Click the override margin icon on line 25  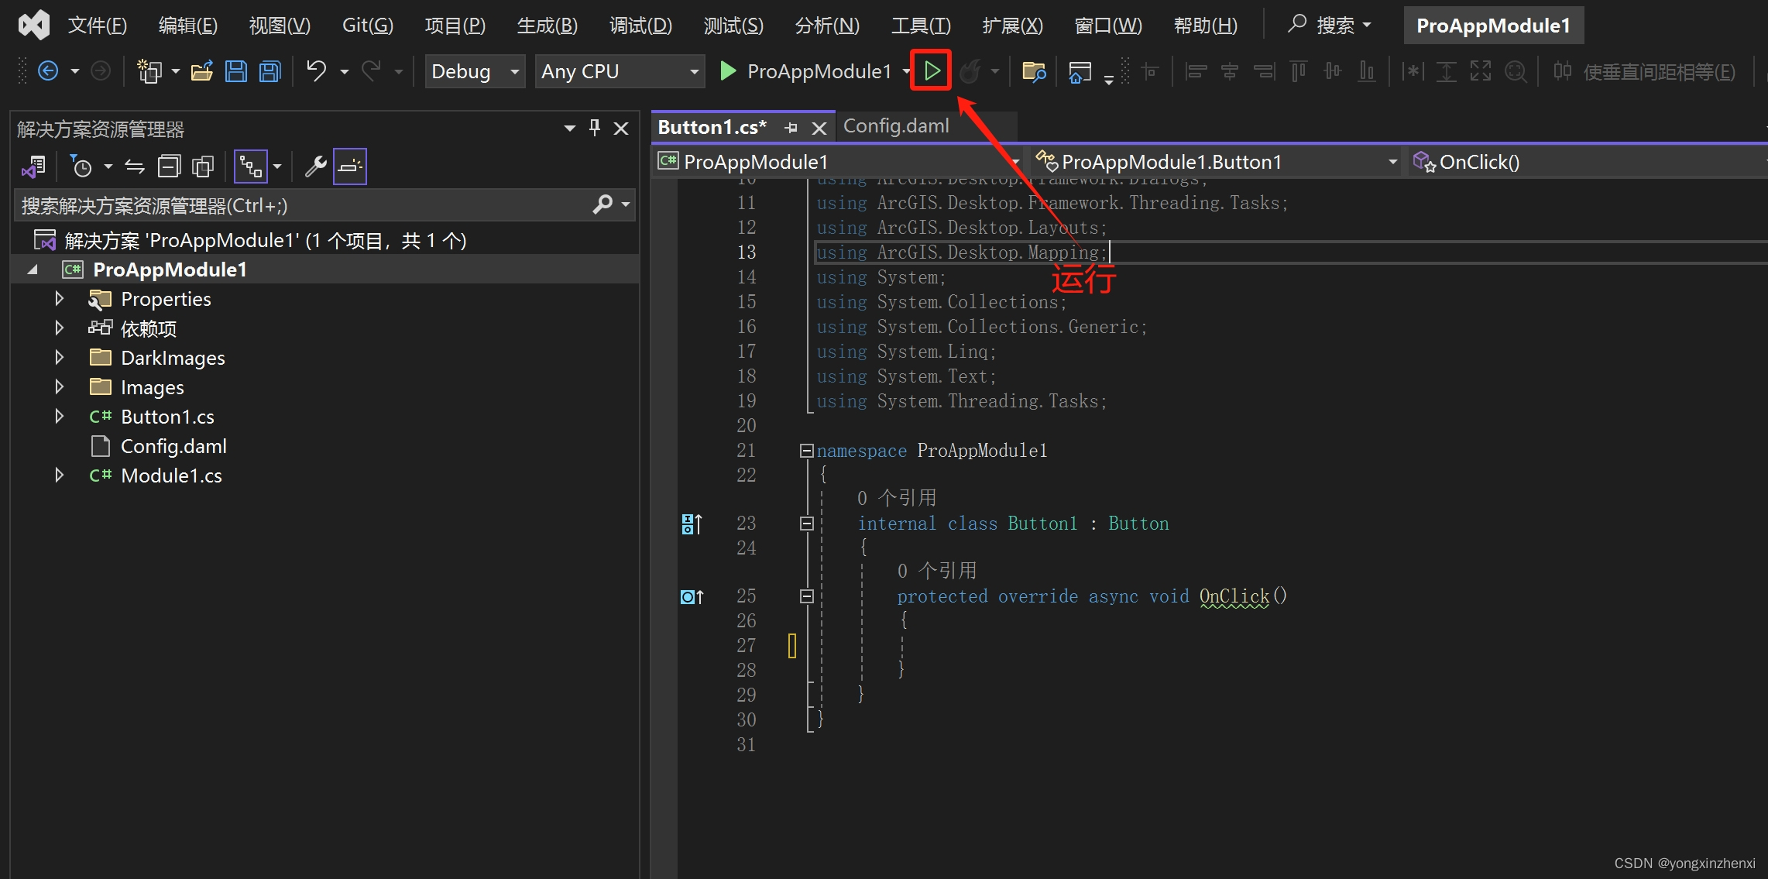pos(692,597)
